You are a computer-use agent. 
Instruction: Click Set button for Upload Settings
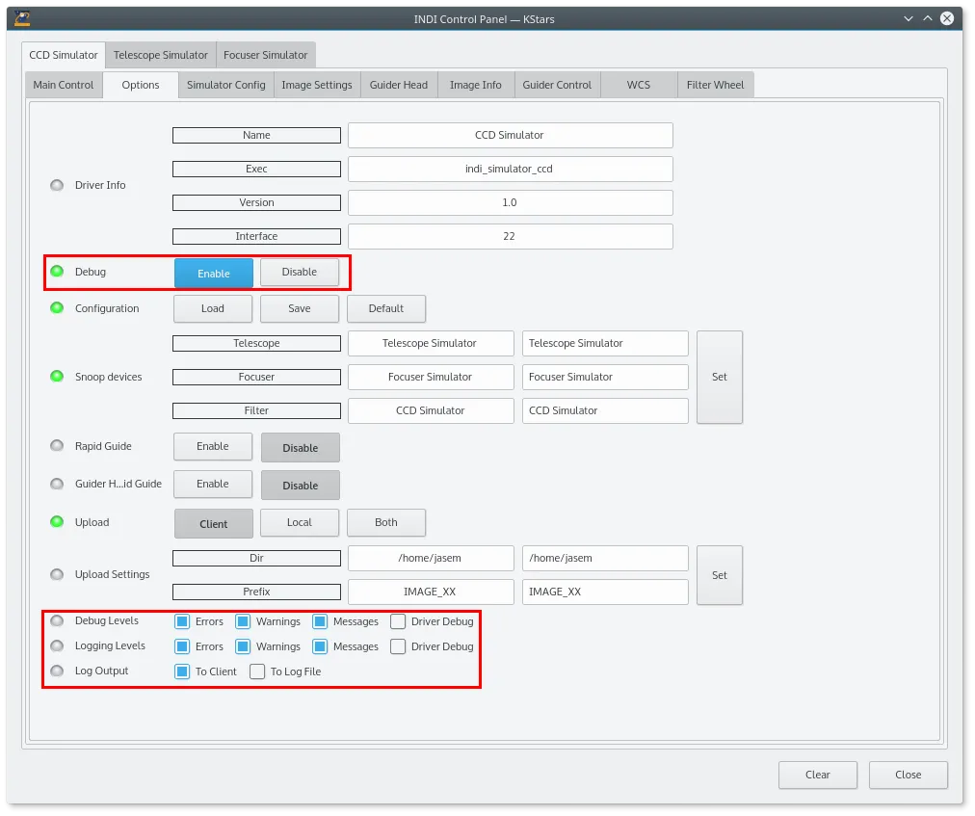tap(720, 575)
